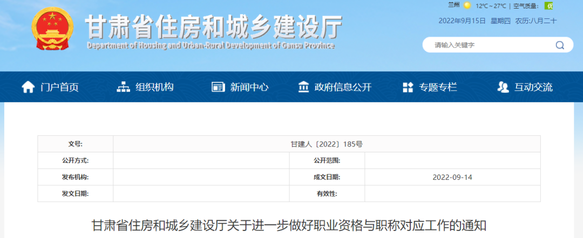Open the 政府信息公开 menu item
This screenshot has width=583, height=238.
(343, 87)
